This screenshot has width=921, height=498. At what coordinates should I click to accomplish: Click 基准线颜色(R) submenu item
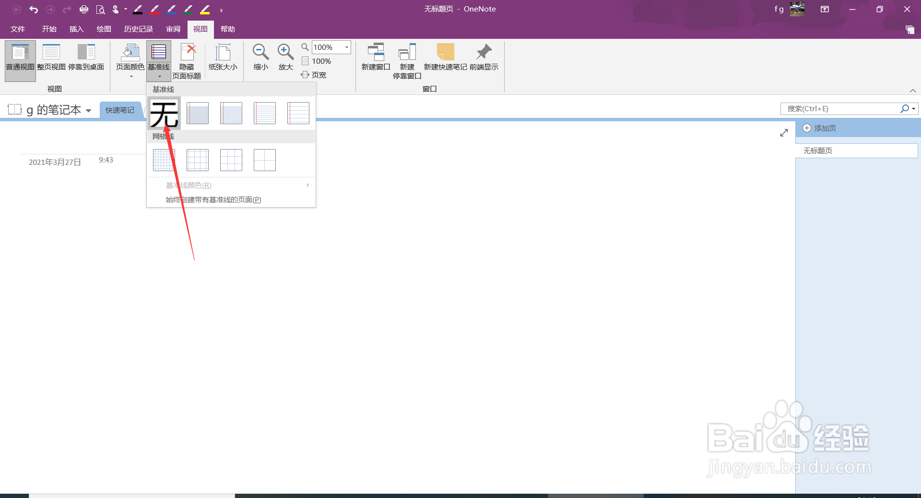[231, 185]
